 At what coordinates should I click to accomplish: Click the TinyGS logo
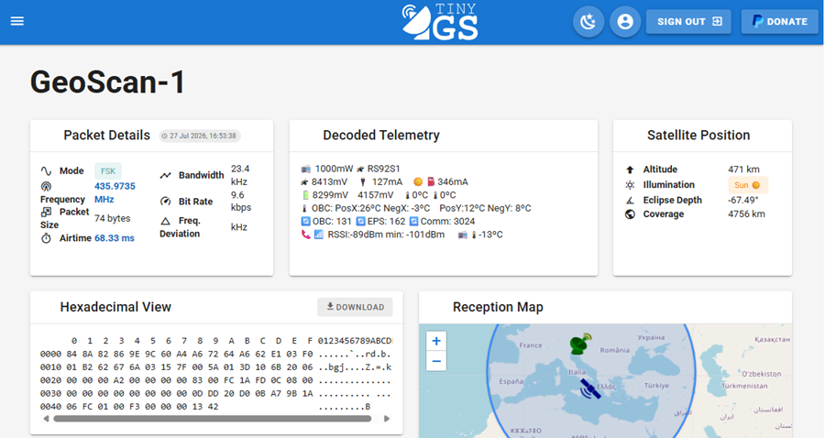pyautogui.click(x=440, y=22)
